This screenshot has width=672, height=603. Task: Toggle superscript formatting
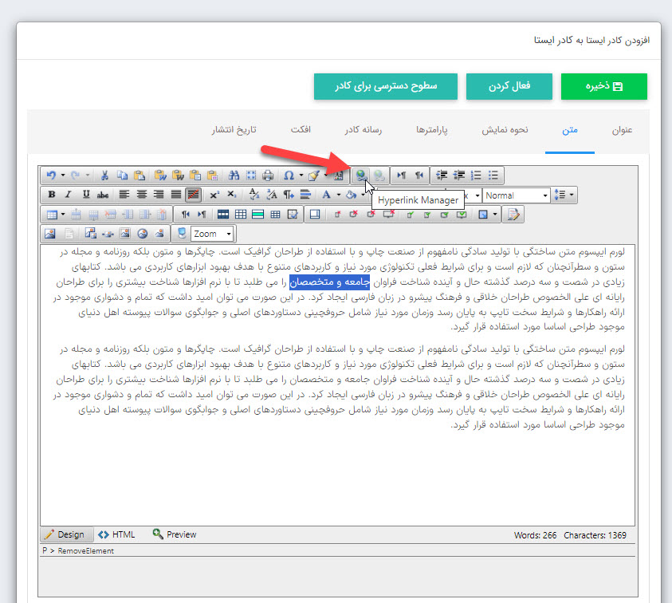214,195
